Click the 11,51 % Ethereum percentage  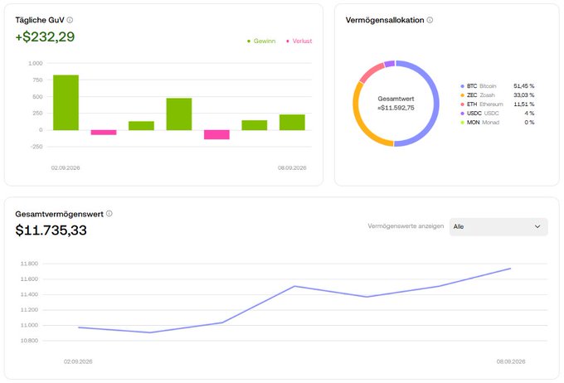pyautogui.click(x=523, y=104)
